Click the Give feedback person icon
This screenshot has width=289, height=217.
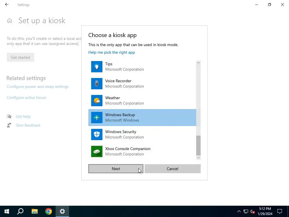[x=9, y=125]
